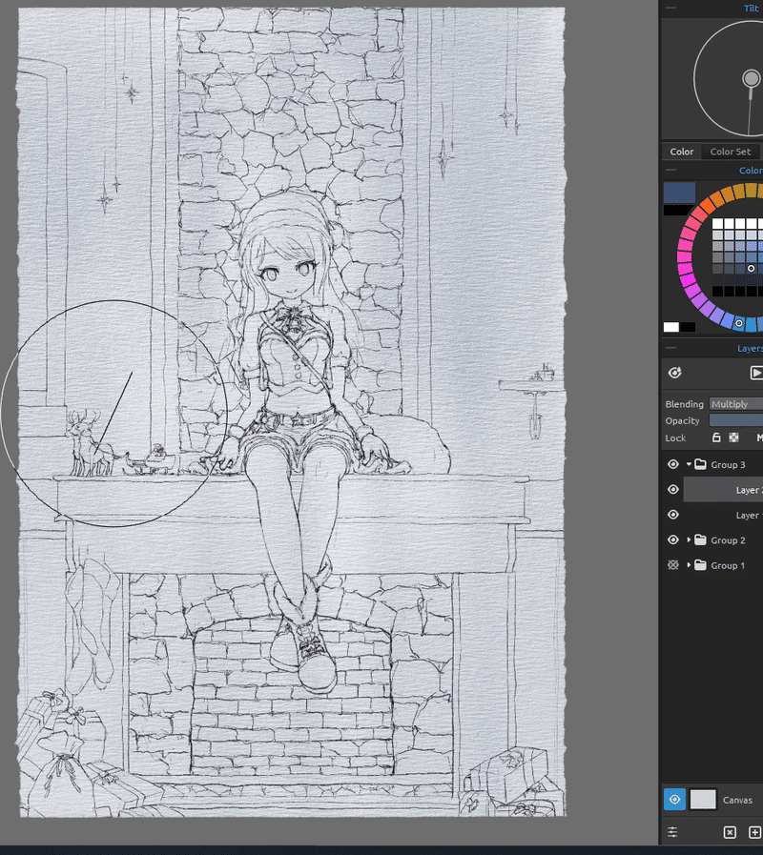Select the Group 3 row label
The width and height of the screenshot is (763, 855).
click(x=728, y=464)
